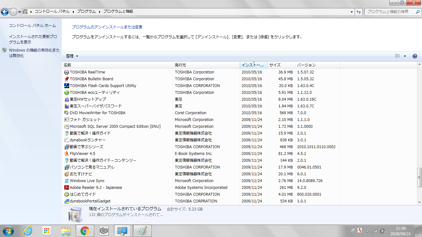422x237 pixels.
Task: Click the E-Book Systems Inc. publisher cell
Action: pyautogui.click(x=194, y=154)
